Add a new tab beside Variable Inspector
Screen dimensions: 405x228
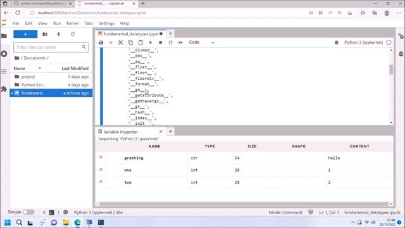(170, 131)
